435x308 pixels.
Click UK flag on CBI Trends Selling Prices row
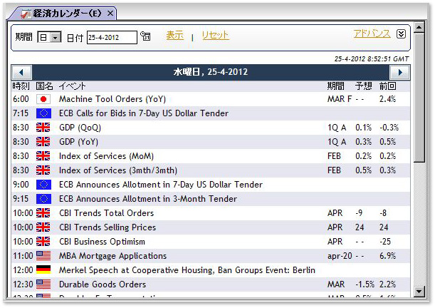pyautogui.click(x=43, y=227)
